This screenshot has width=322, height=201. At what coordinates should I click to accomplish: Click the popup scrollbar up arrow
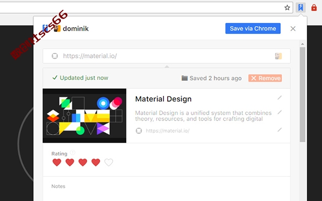click(302, 44)
